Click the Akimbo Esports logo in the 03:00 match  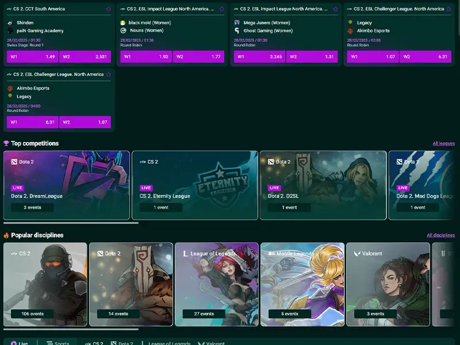coord(350,30)
